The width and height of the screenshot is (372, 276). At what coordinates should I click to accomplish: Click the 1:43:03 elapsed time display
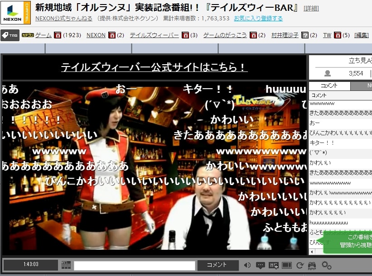click(31, 264)
